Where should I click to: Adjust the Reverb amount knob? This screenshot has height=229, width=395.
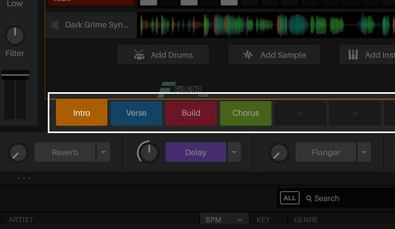[x=18, y=153]
